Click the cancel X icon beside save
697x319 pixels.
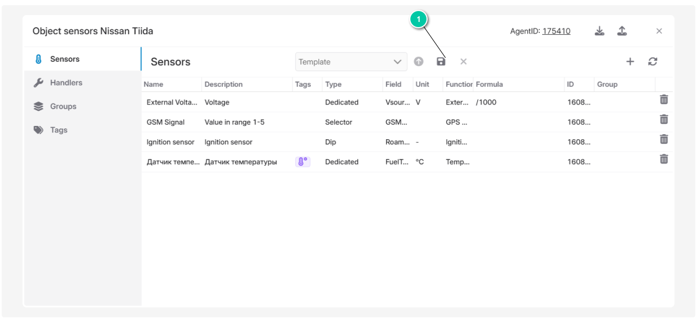tap(463, 61)
